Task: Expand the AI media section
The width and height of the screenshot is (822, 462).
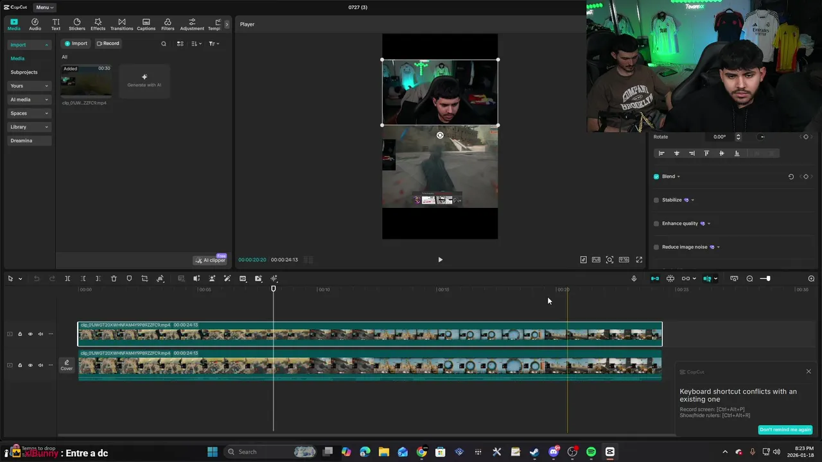Action: [x=29, y=99]
